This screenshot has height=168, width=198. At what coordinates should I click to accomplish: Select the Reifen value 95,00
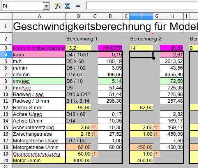point(78,108)
